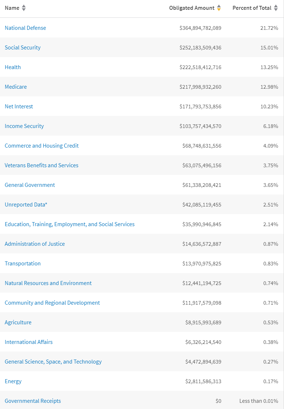The width and height of the screenshot is (284, 409).
Task: Click Administration of Justice link
Action: pyautogui.click(x=35, y=244)
